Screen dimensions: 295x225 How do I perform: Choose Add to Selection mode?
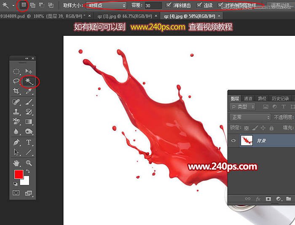(x=33, y=5)
